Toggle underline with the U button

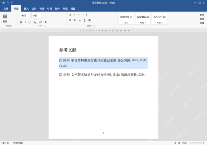pos(30,22)
